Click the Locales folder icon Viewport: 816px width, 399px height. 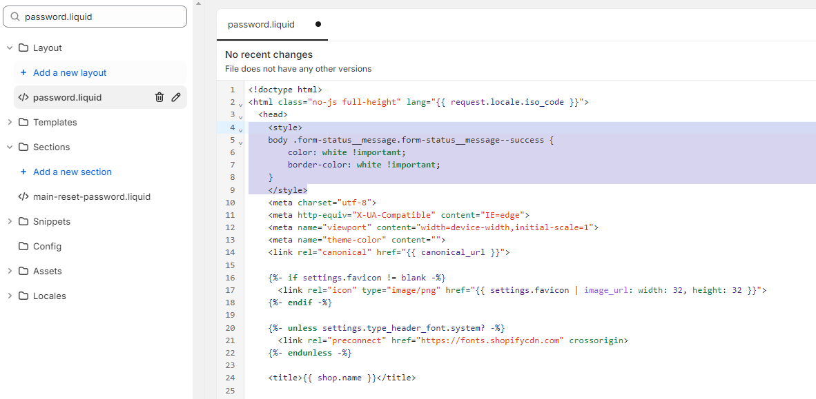[x=23, y=296]
